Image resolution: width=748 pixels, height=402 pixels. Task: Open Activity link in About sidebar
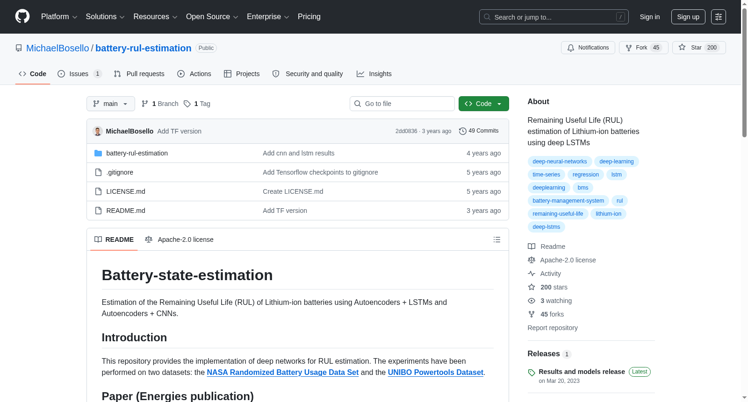545,274
